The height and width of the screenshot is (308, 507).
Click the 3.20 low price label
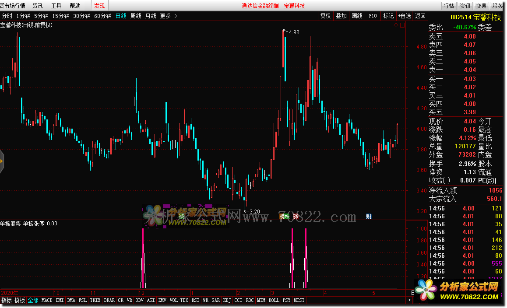click(x=255, y=212)
